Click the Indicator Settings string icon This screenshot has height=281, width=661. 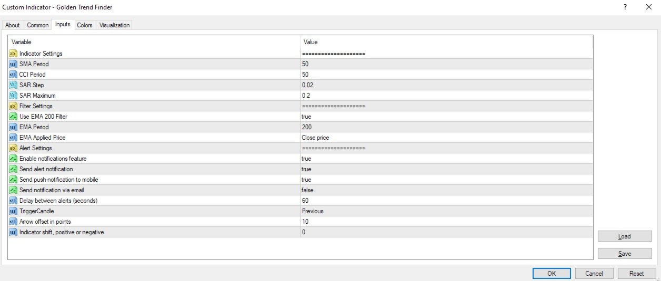click(13, 54)
